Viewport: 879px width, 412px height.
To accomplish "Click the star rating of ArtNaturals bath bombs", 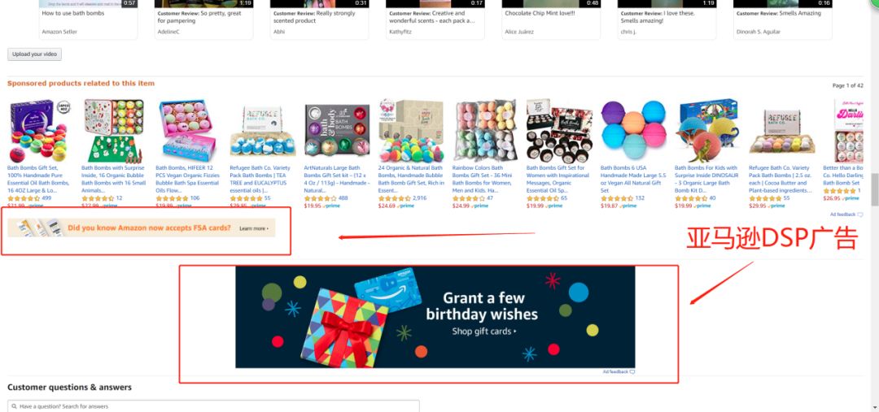I will tap(320, 198).
